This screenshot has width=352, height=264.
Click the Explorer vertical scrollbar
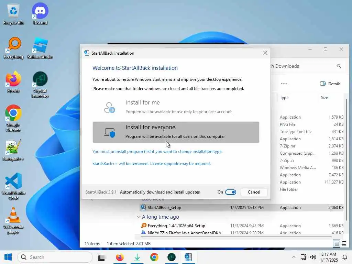click(x=346, y=159)
